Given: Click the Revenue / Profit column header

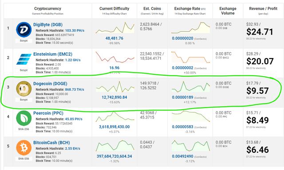Looking at the screenshot, I should coord(263,9).
